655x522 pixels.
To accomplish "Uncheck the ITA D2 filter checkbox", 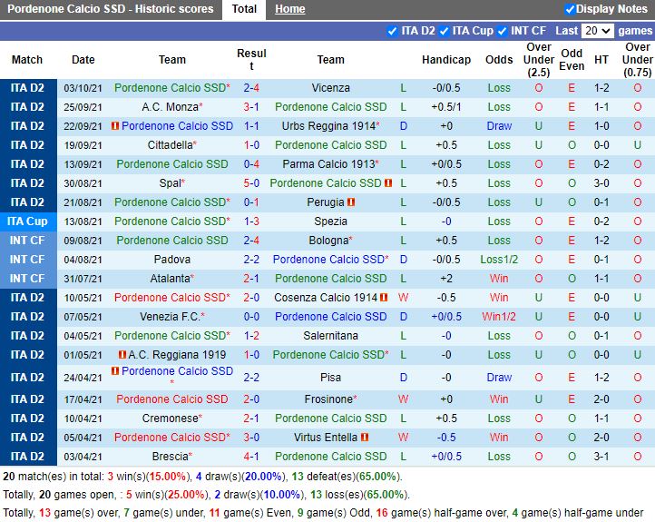I will point(392,31).
